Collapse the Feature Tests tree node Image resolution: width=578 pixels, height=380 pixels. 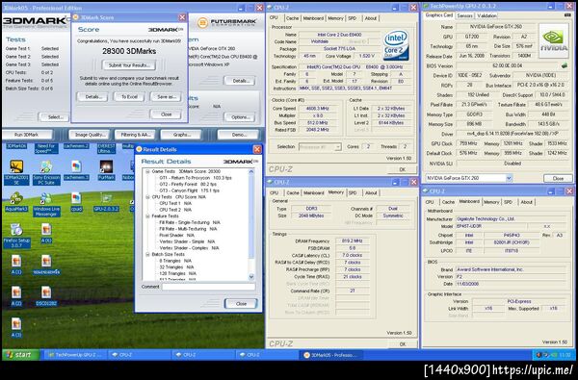(x=147, y=216)
